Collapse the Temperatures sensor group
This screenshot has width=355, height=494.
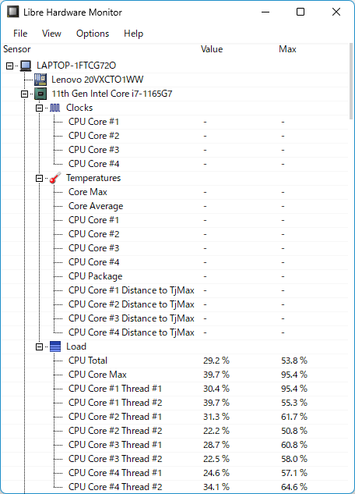tap(39, 178)
